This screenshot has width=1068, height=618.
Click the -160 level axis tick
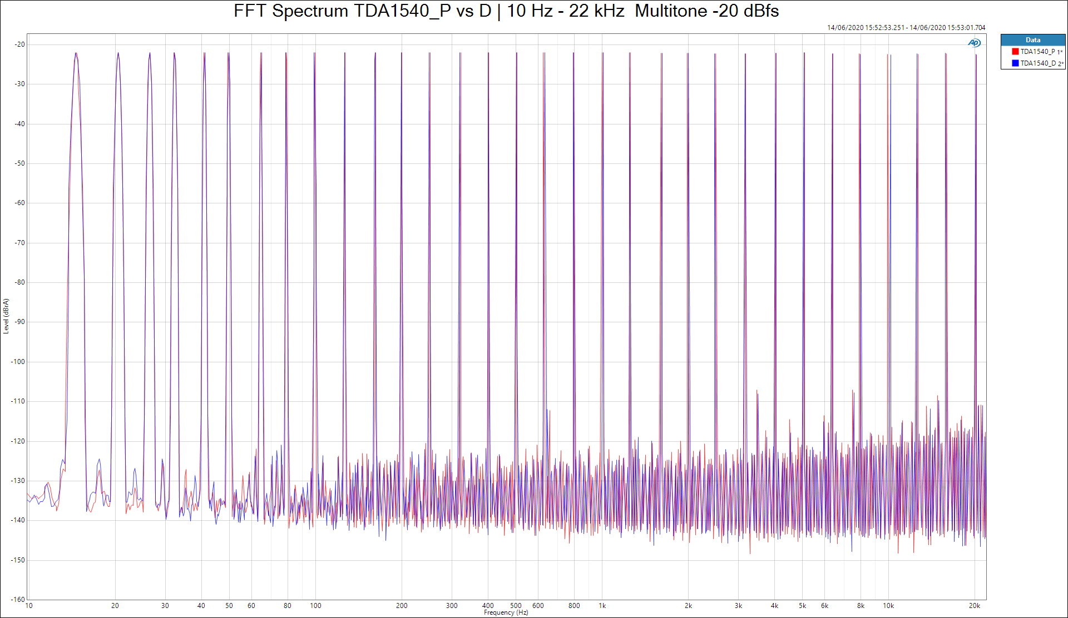coord(18,600)
